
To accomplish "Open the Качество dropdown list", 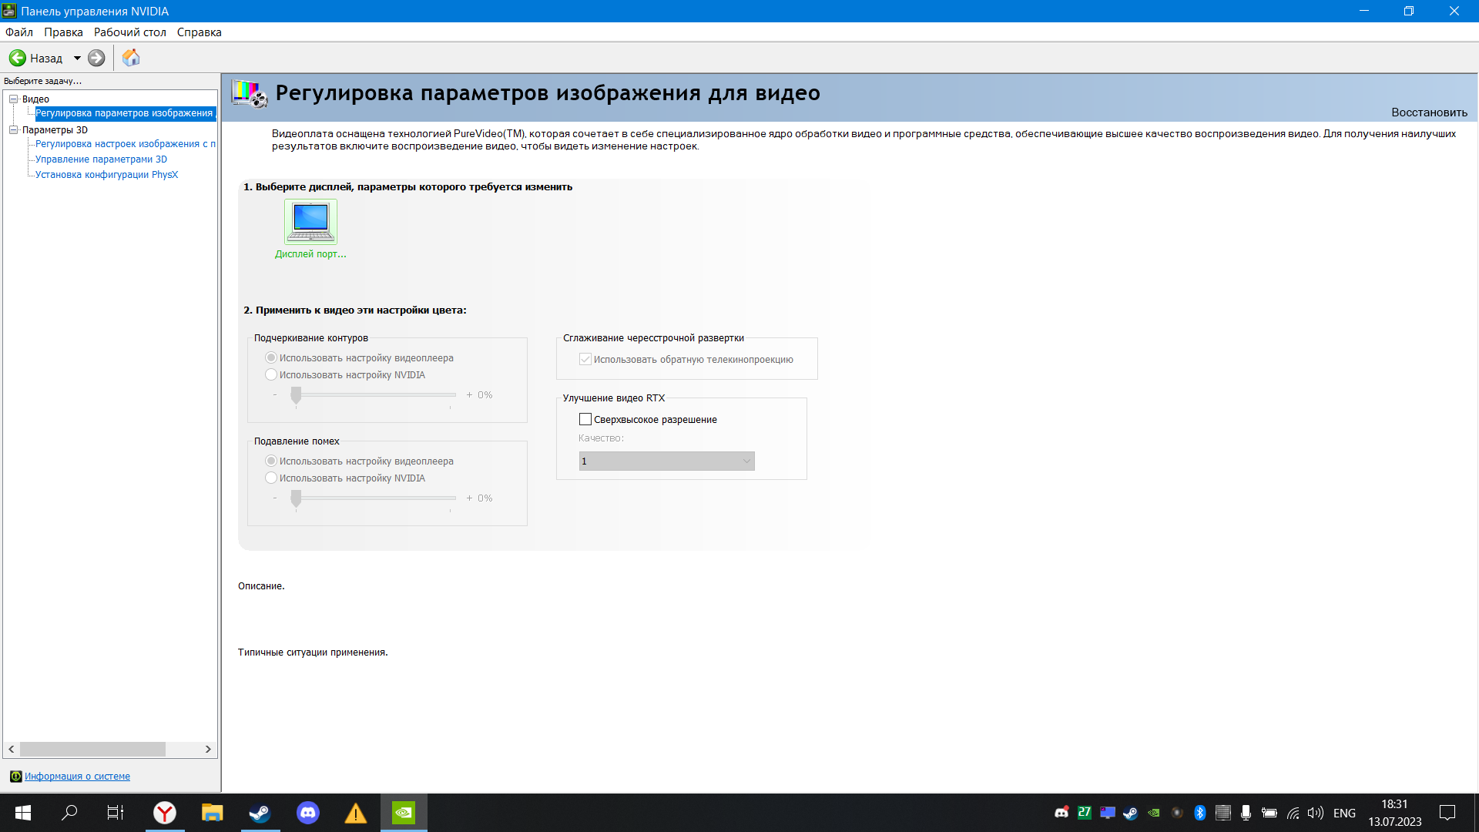I will pyautogui.click(x=666, y=461).
